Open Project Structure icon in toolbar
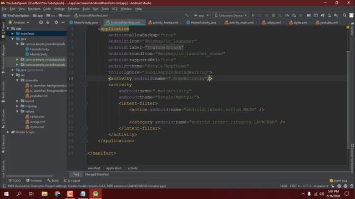 (x=309, y=15)
